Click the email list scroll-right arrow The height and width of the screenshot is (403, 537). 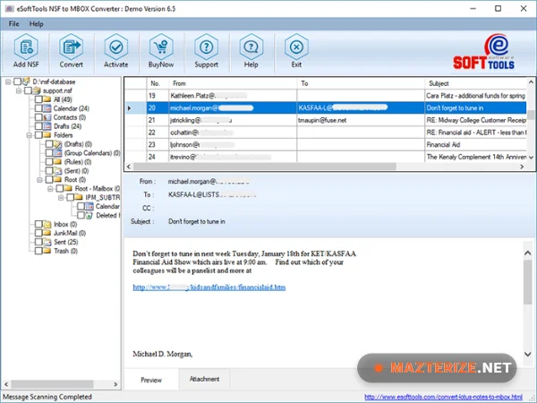click(x=522, y=167)
